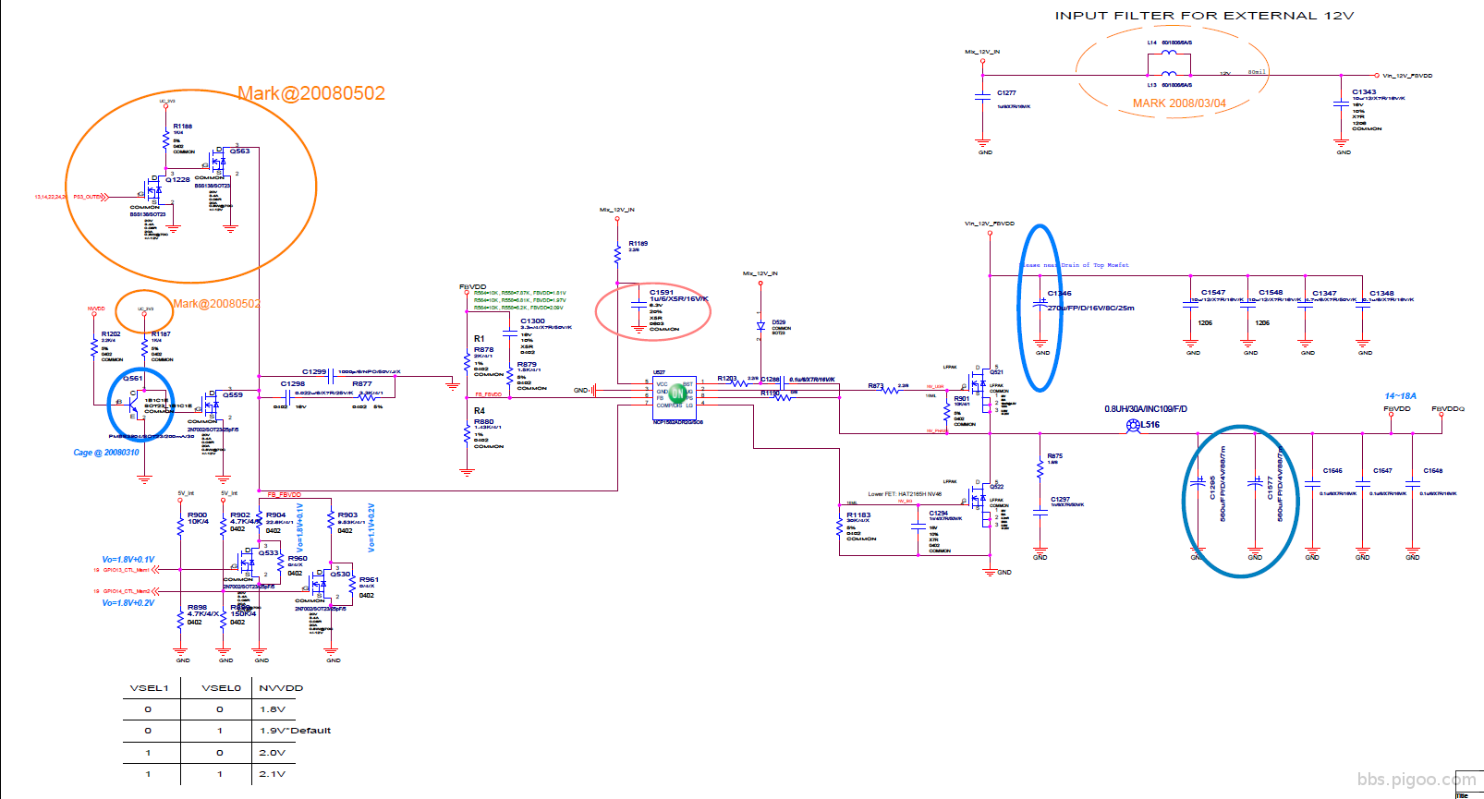Screen dimensions: 1484x799
Task: Click "Lower FET: HAT2165H NV46" note
Action: (x=905, y=494)
